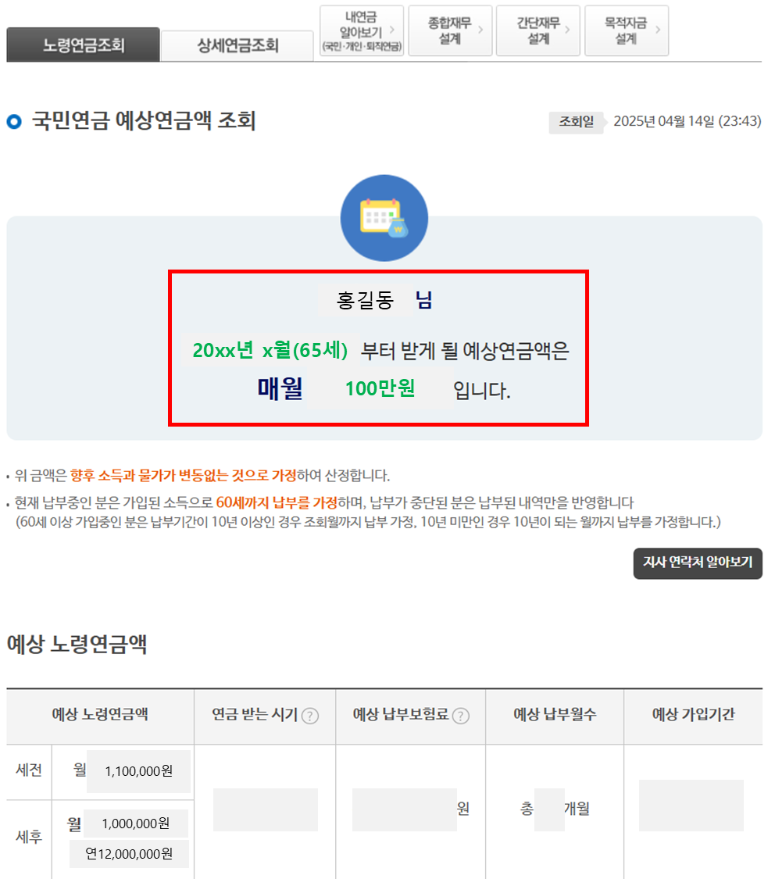The image size is (775, 879).
Task: Click the blue calendar pension icon
Action: tap(383, 217)
